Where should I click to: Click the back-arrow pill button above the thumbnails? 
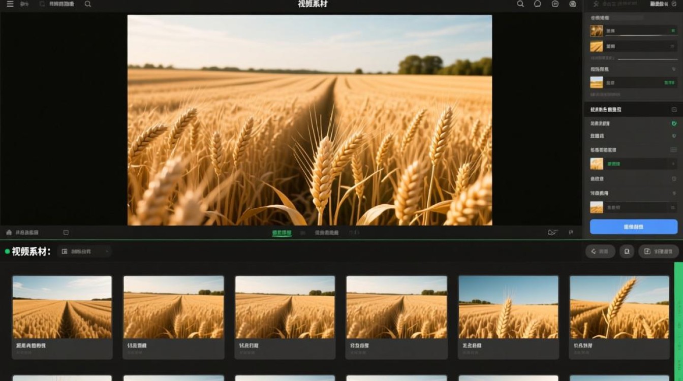(x=600, y=251)
